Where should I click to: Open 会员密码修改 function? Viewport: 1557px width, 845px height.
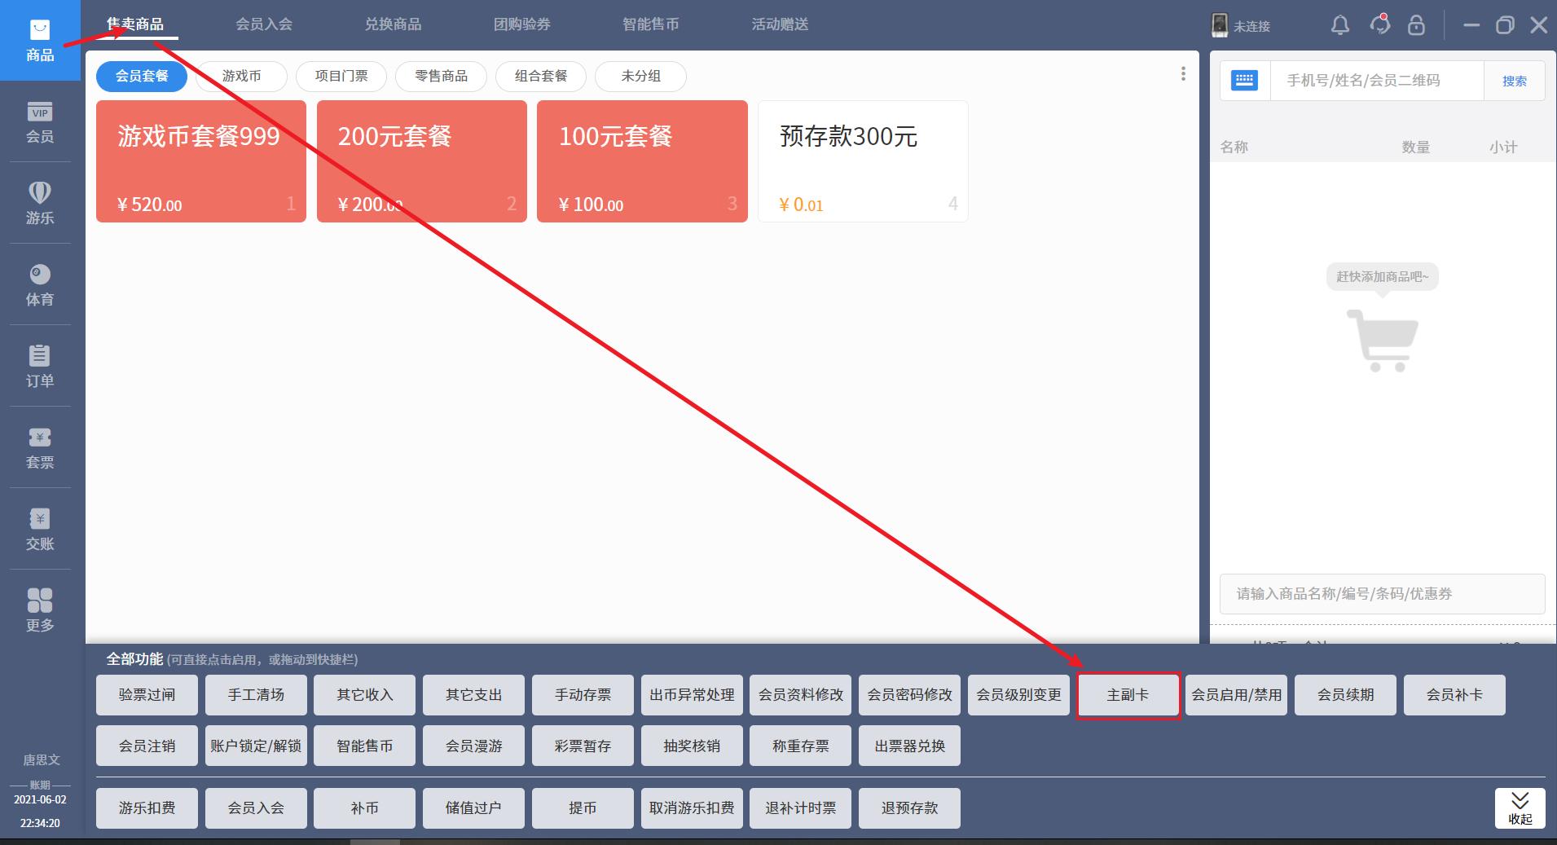910,695
